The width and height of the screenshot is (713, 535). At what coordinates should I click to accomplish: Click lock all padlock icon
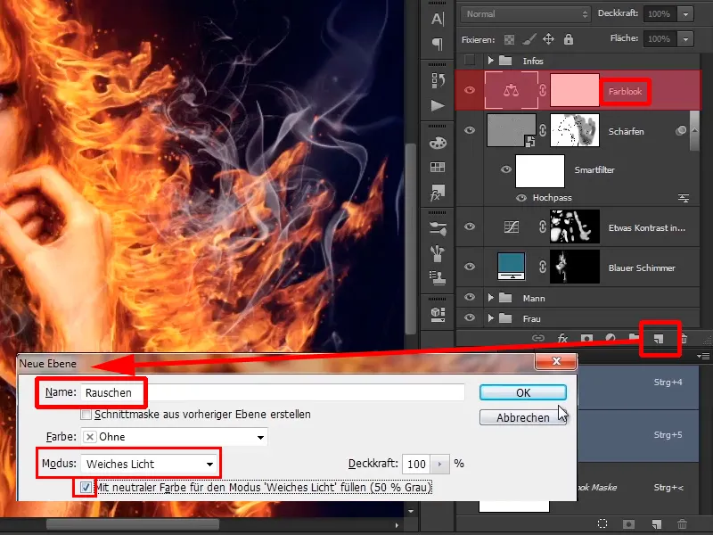[x=569, y=39]
